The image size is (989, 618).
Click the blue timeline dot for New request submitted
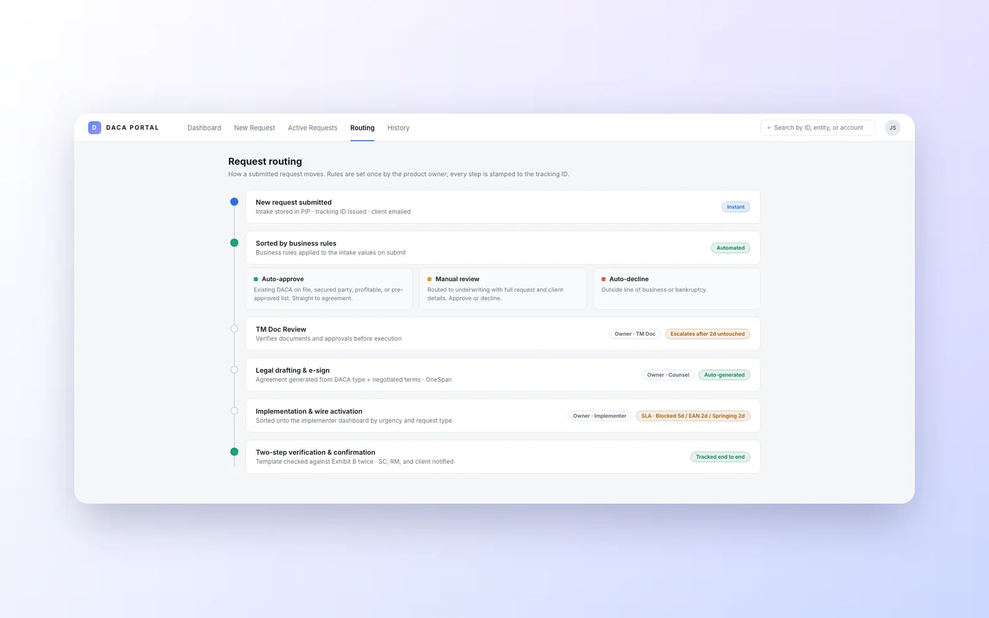click(x=234, y=201)
